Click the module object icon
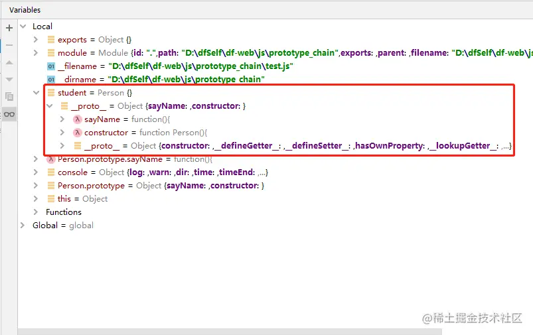The image size is (533, 335). click(51, 52)
